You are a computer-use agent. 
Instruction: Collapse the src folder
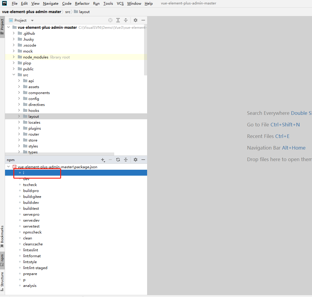14,75
